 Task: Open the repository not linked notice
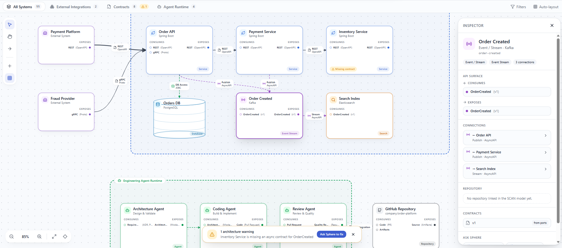click(x=507, y=198)
